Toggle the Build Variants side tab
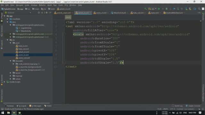 click(x=2, y=96)
